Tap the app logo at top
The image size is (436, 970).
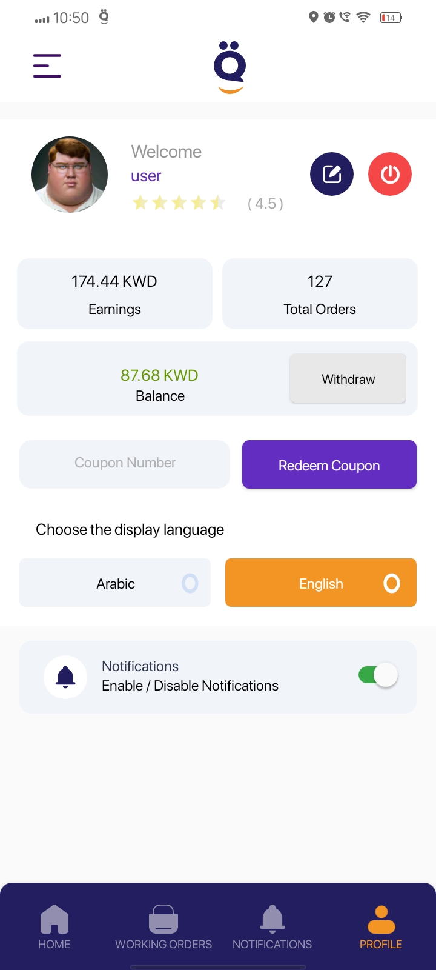[230, 67]
